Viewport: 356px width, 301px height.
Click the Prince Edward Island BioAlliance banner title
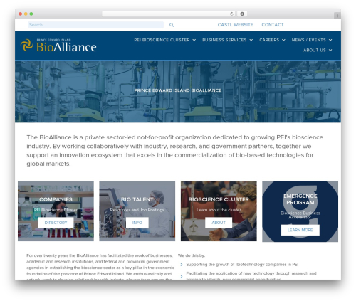click(178, 90)
